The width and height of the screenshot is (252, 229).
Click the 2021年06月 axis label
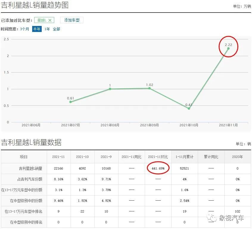[31, 125]
